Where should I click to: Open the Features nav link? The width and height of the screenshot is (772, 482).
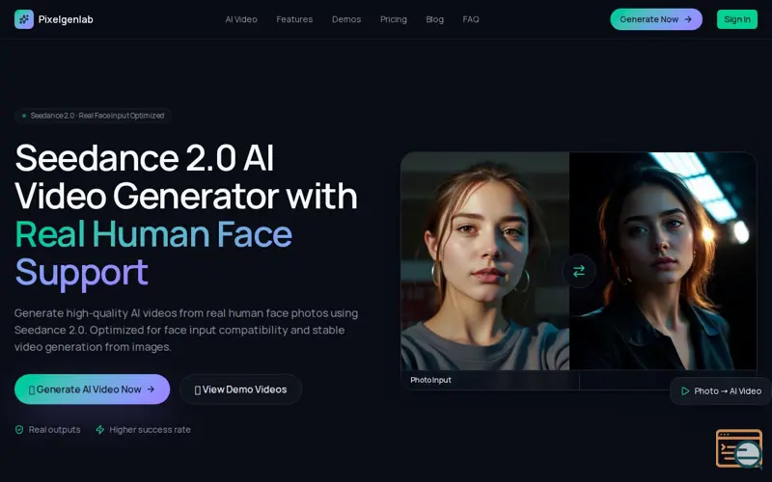(294, 19)
